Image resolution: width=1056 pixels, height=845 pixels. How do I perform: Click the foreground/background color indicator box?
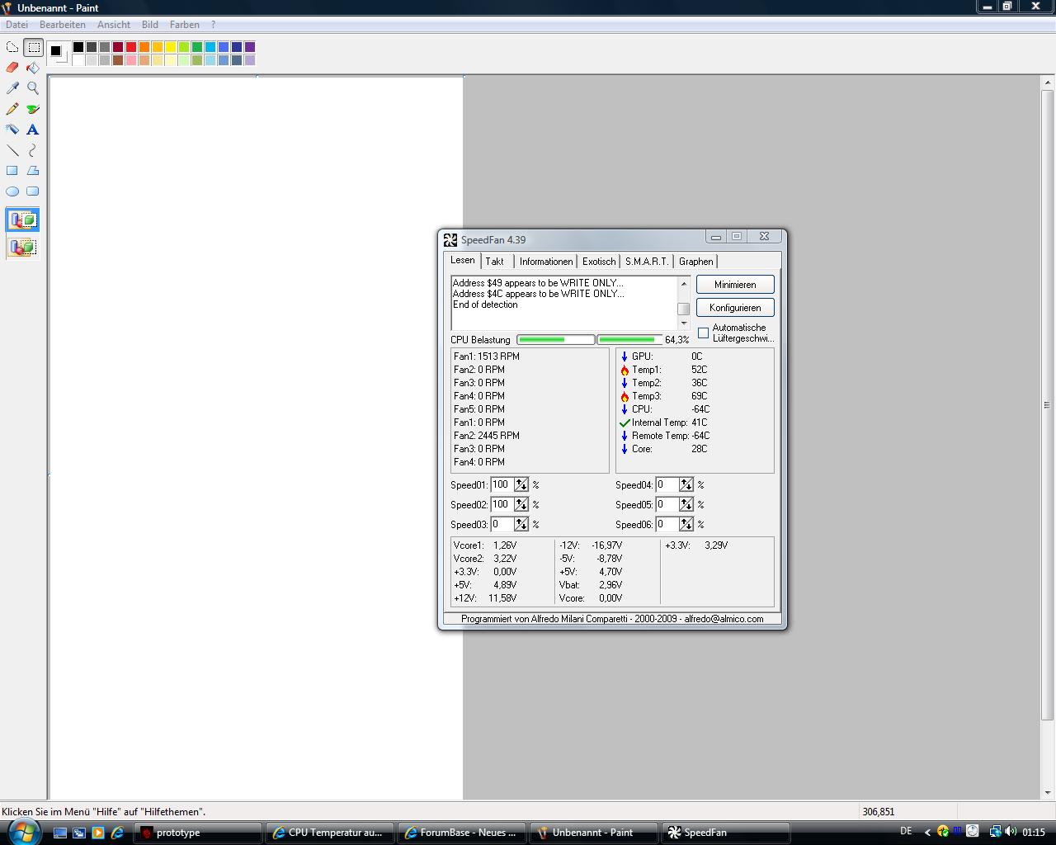(58, 53)
